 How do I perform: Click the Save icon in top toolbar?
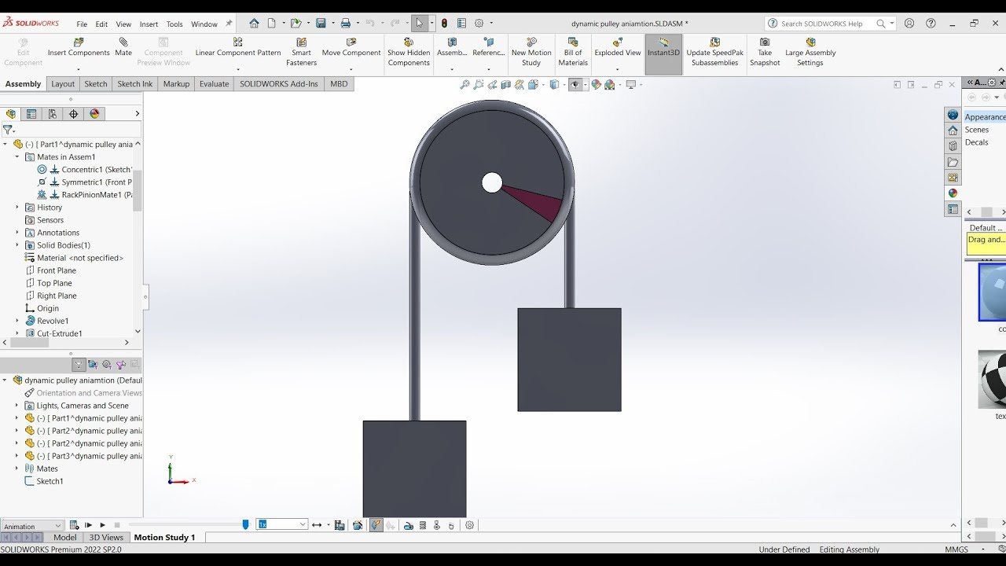pos(321,24)
